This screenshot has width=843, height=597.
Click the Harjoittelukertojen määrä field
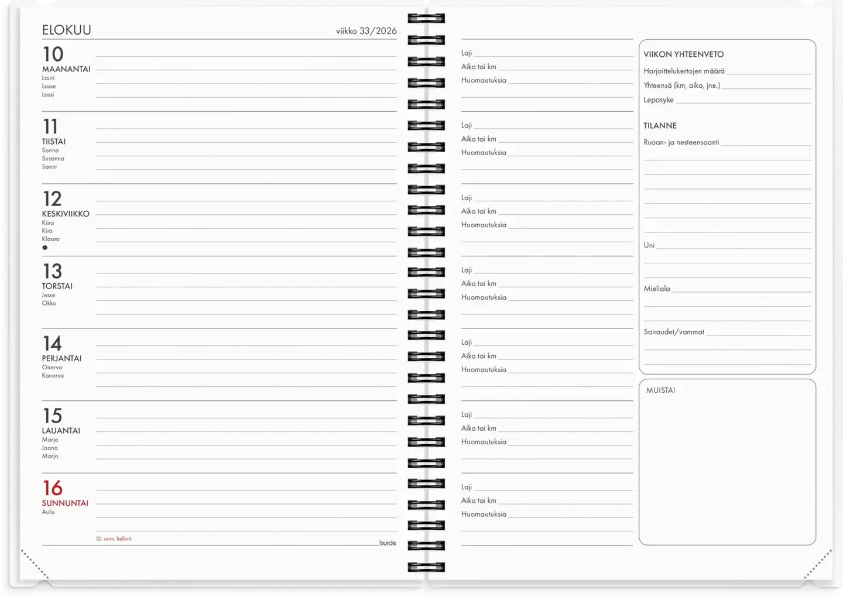(767, 71)
